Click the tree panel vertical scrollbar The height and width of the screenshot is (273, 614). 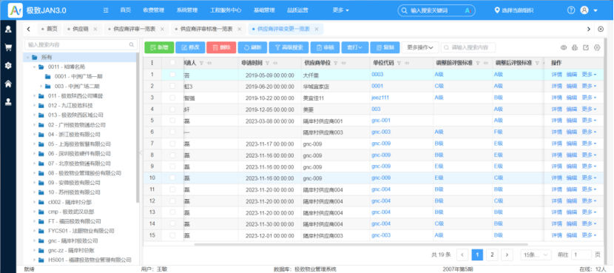point(138,128)
